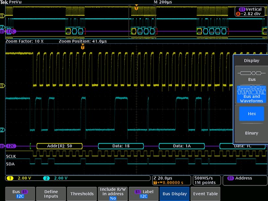The height and width of the screenshot is (201, 268).
Task: Select the Bus only display icon
Action: coord(250,75)
